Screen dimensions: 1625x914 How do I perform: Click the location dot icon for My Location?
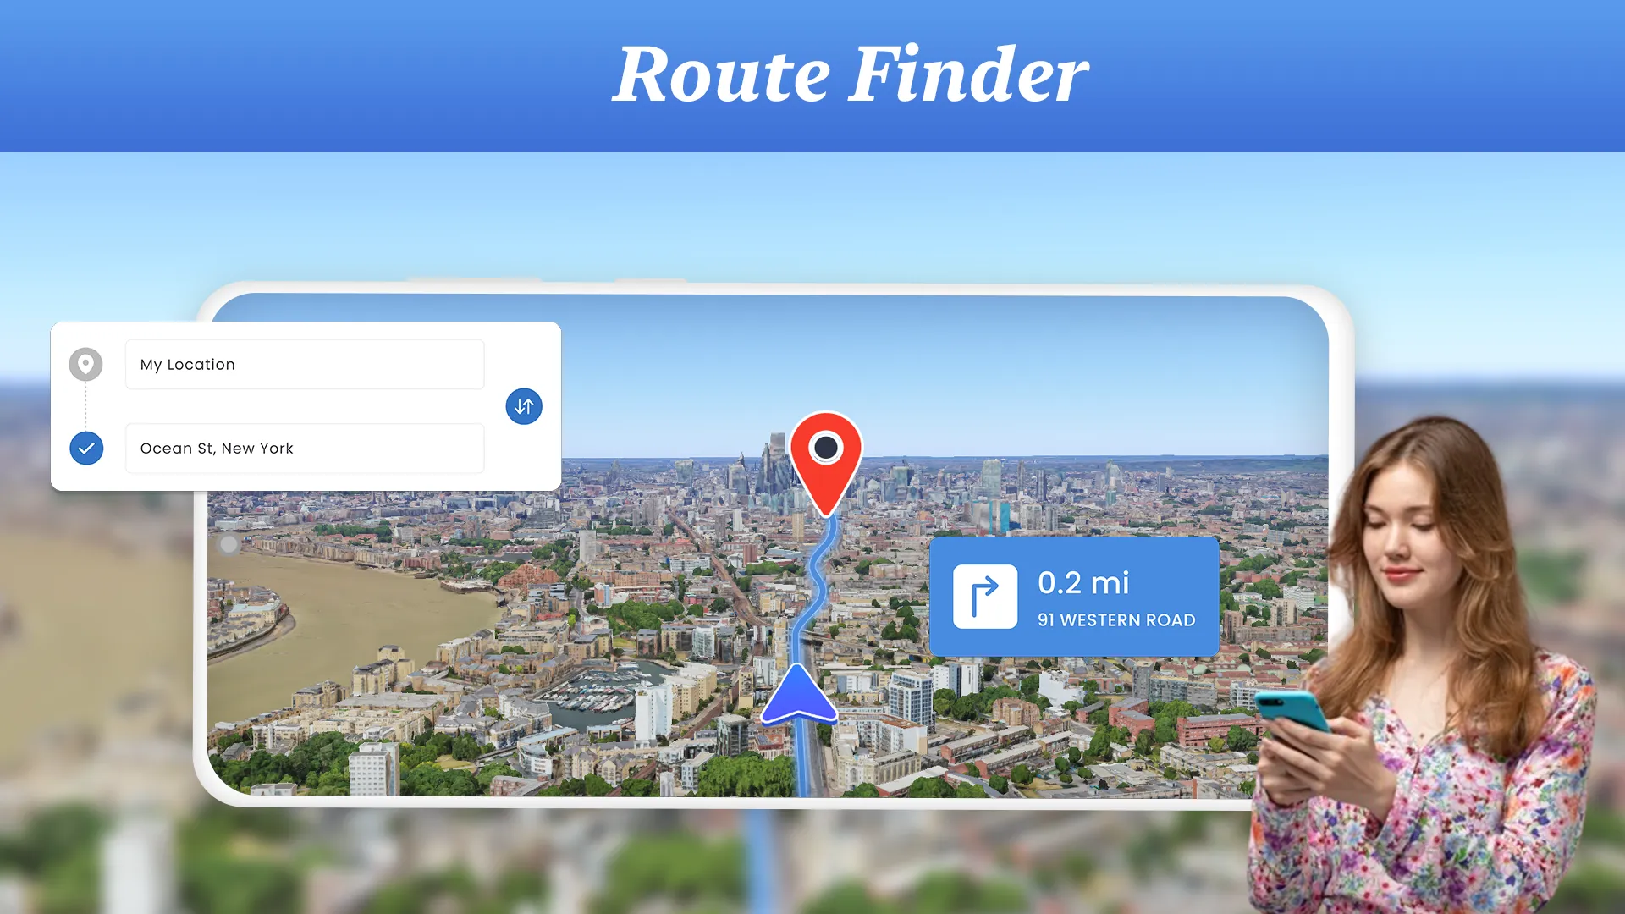86,364
